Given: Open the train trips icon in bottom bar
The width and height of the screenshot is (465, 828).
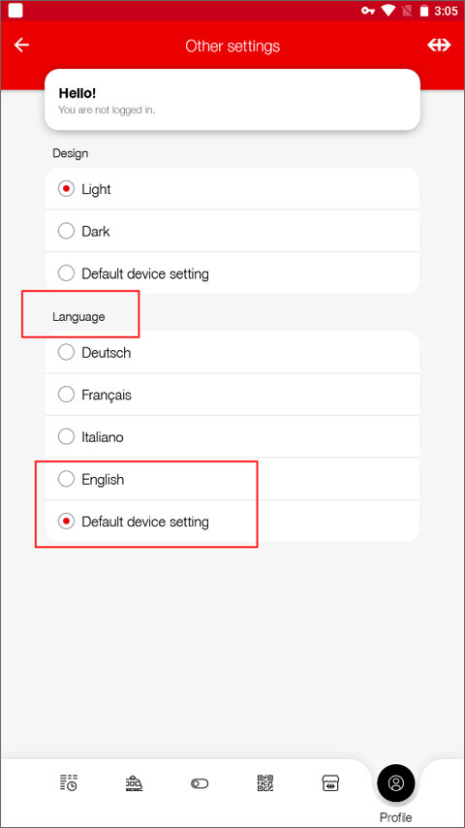Looking at the screenshot, I should 134,782.
